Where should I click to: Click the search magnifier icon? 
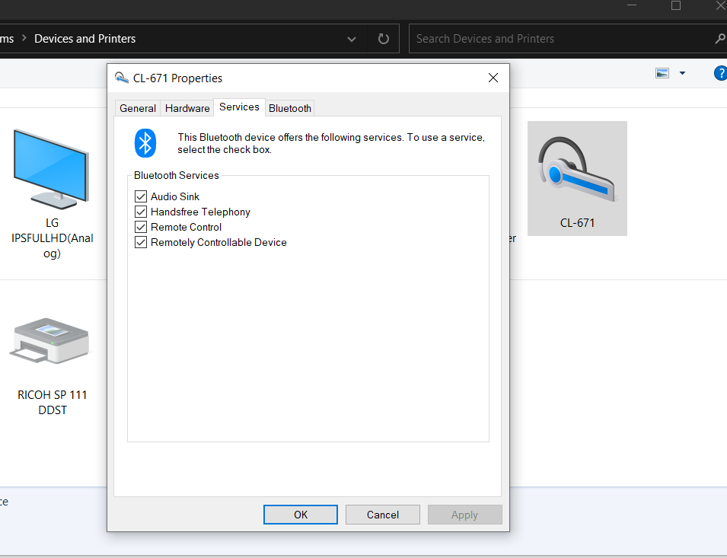[719, 38]
